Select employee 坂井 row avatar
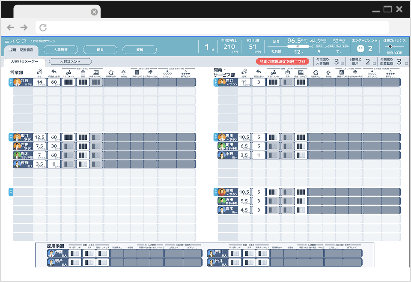411x282 pixels. [17, 137]
